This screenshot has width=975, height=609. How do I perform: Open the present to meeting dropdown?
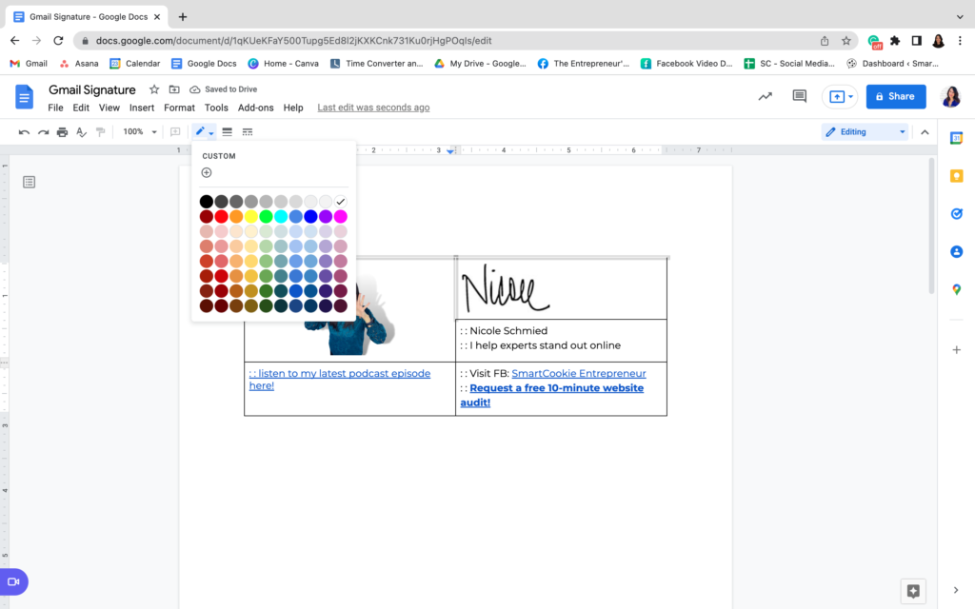pyautogui.click(x=850, y=97)
